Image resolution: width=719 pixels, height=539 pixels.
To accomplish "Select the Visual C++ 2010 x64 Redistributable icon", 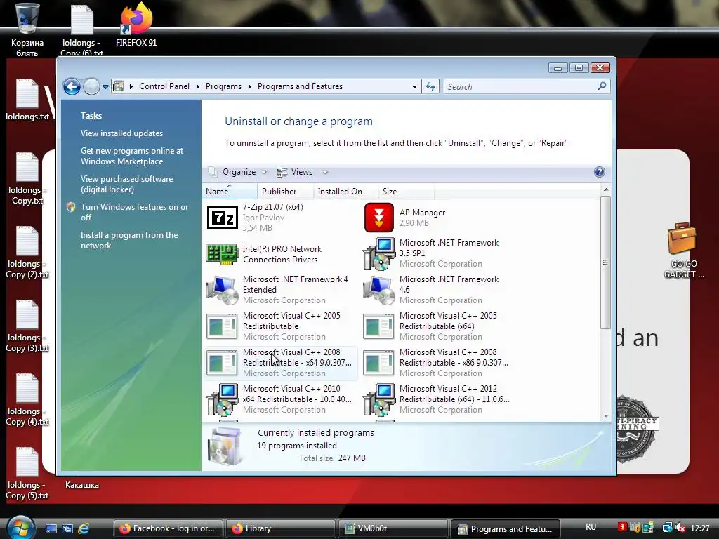I will pos(223,399).
